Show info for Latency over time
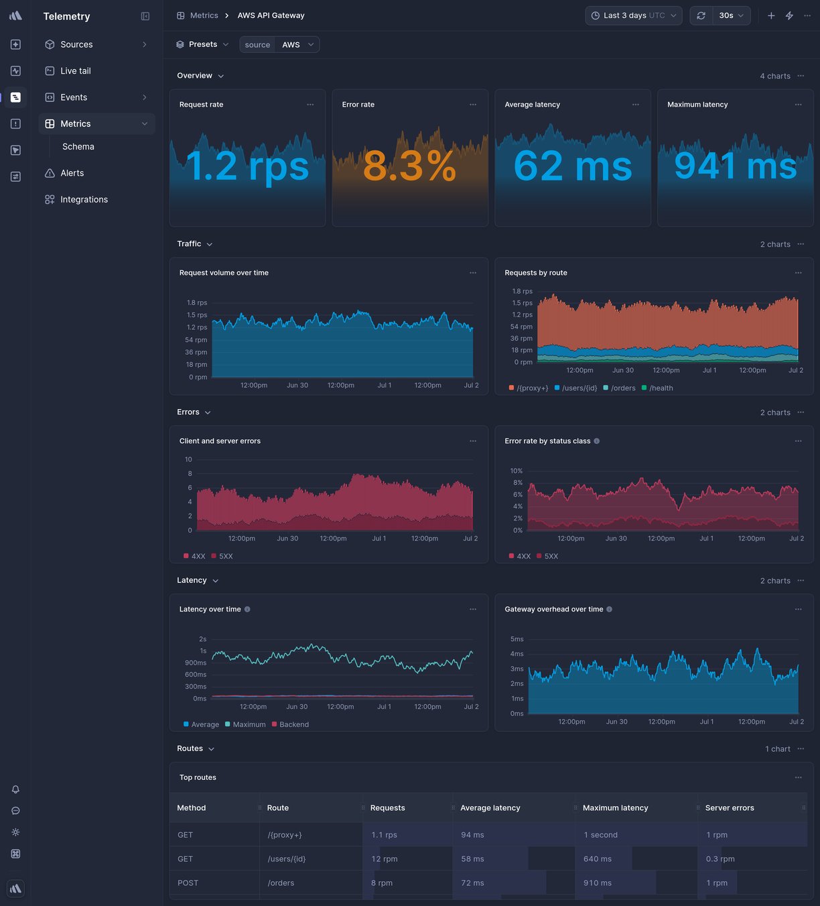820x906 pixels. [247, 610]
